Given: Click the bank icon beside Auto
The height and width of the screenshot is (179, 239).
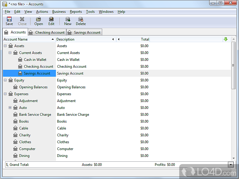Looking at the screenshot, I should point(16,107).
